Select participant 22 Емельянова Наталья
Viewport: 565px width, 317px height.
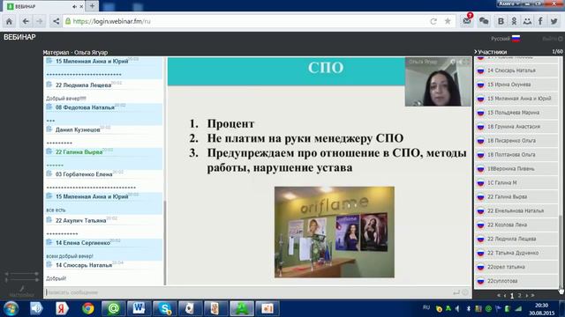pos(516,210)
